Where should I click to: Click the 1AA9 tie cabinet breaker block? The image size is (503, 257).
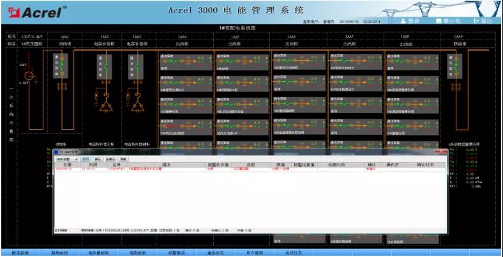454,66
